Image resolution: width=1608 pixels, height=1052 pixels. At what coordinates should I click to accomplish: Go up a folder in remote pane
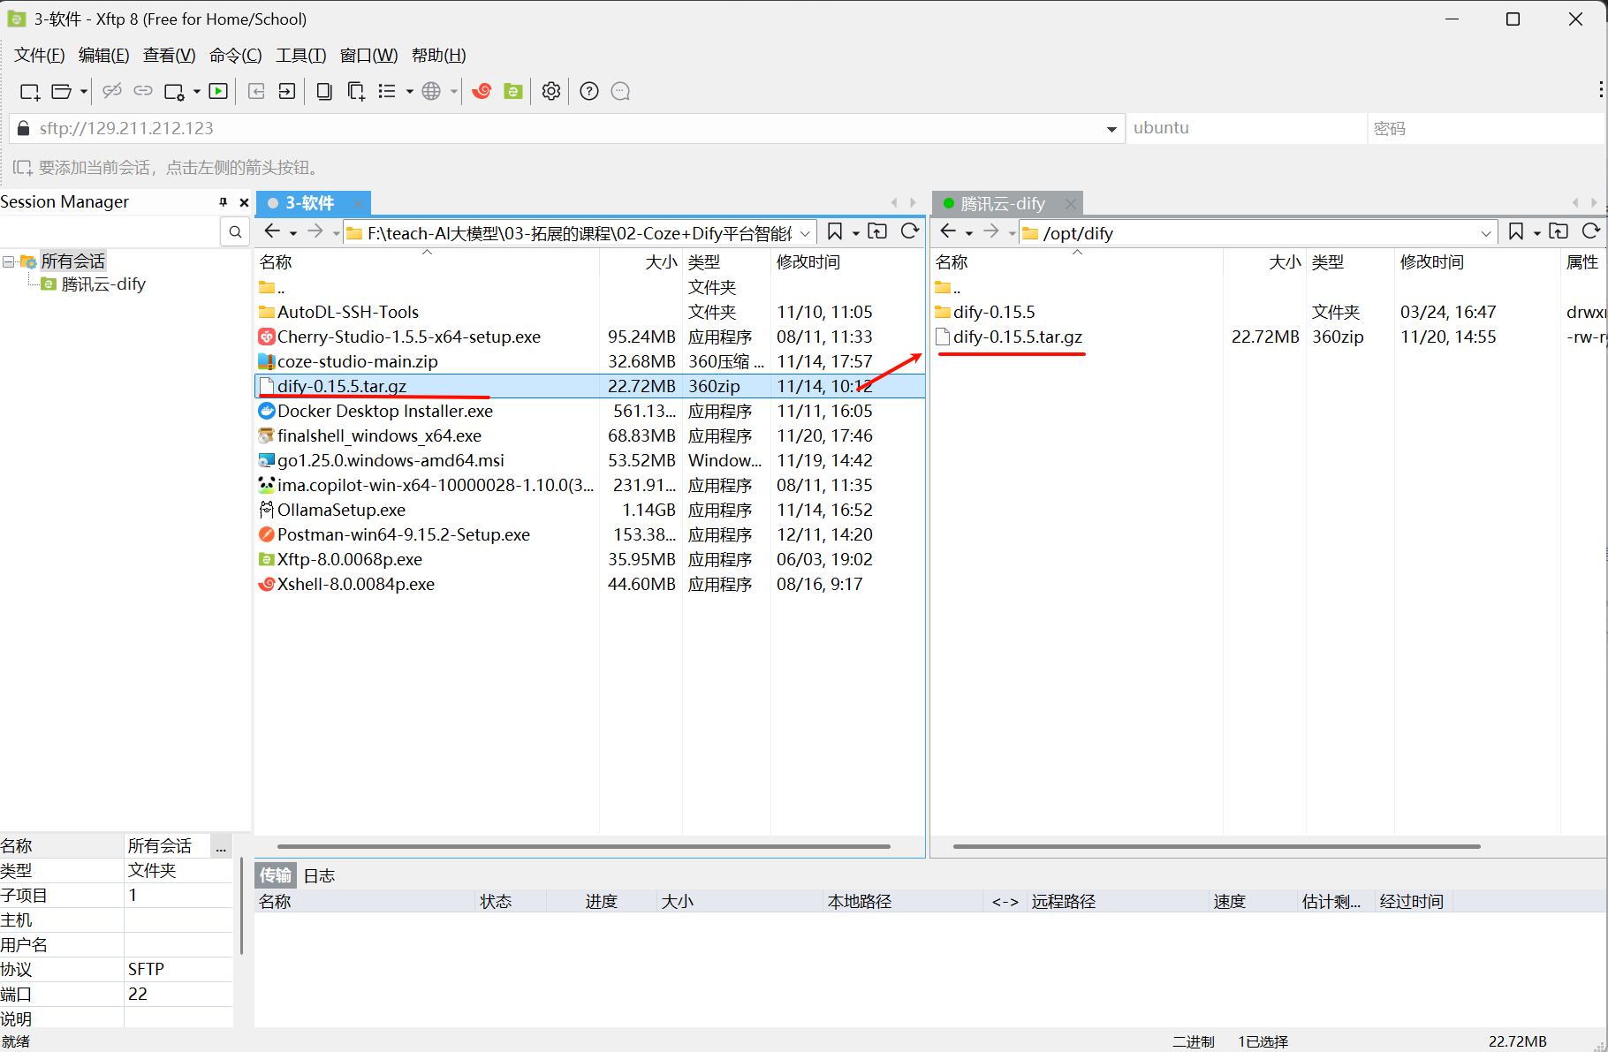pos(1559,231)
